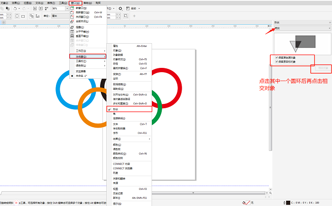The width and height of the screenshot is (332, 206).
Task: Toggle 保留原始源对象 checkbox
Action: click(x=277, y=57)
